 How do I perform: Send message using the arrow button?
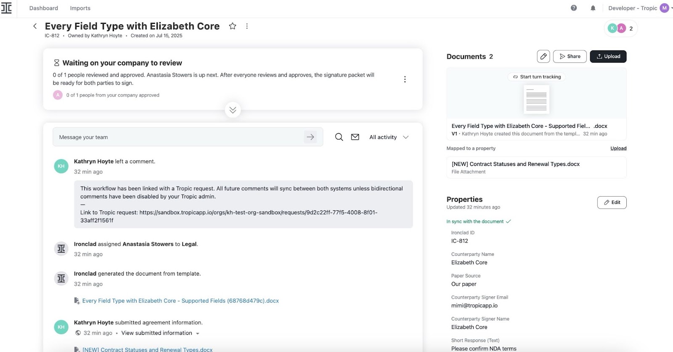pyautogui.click(x=310, y=137)
